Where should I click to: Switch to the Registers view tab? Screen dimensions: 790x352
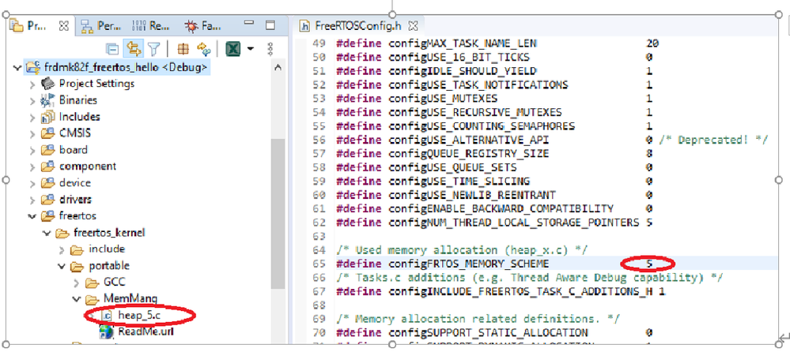(151, 25)
